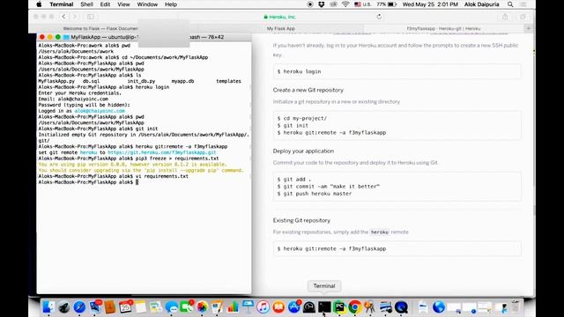564x317 pixels.
Task: Select f3myflaskapp Heroku-git Safari tab
Action: (443, 28)
